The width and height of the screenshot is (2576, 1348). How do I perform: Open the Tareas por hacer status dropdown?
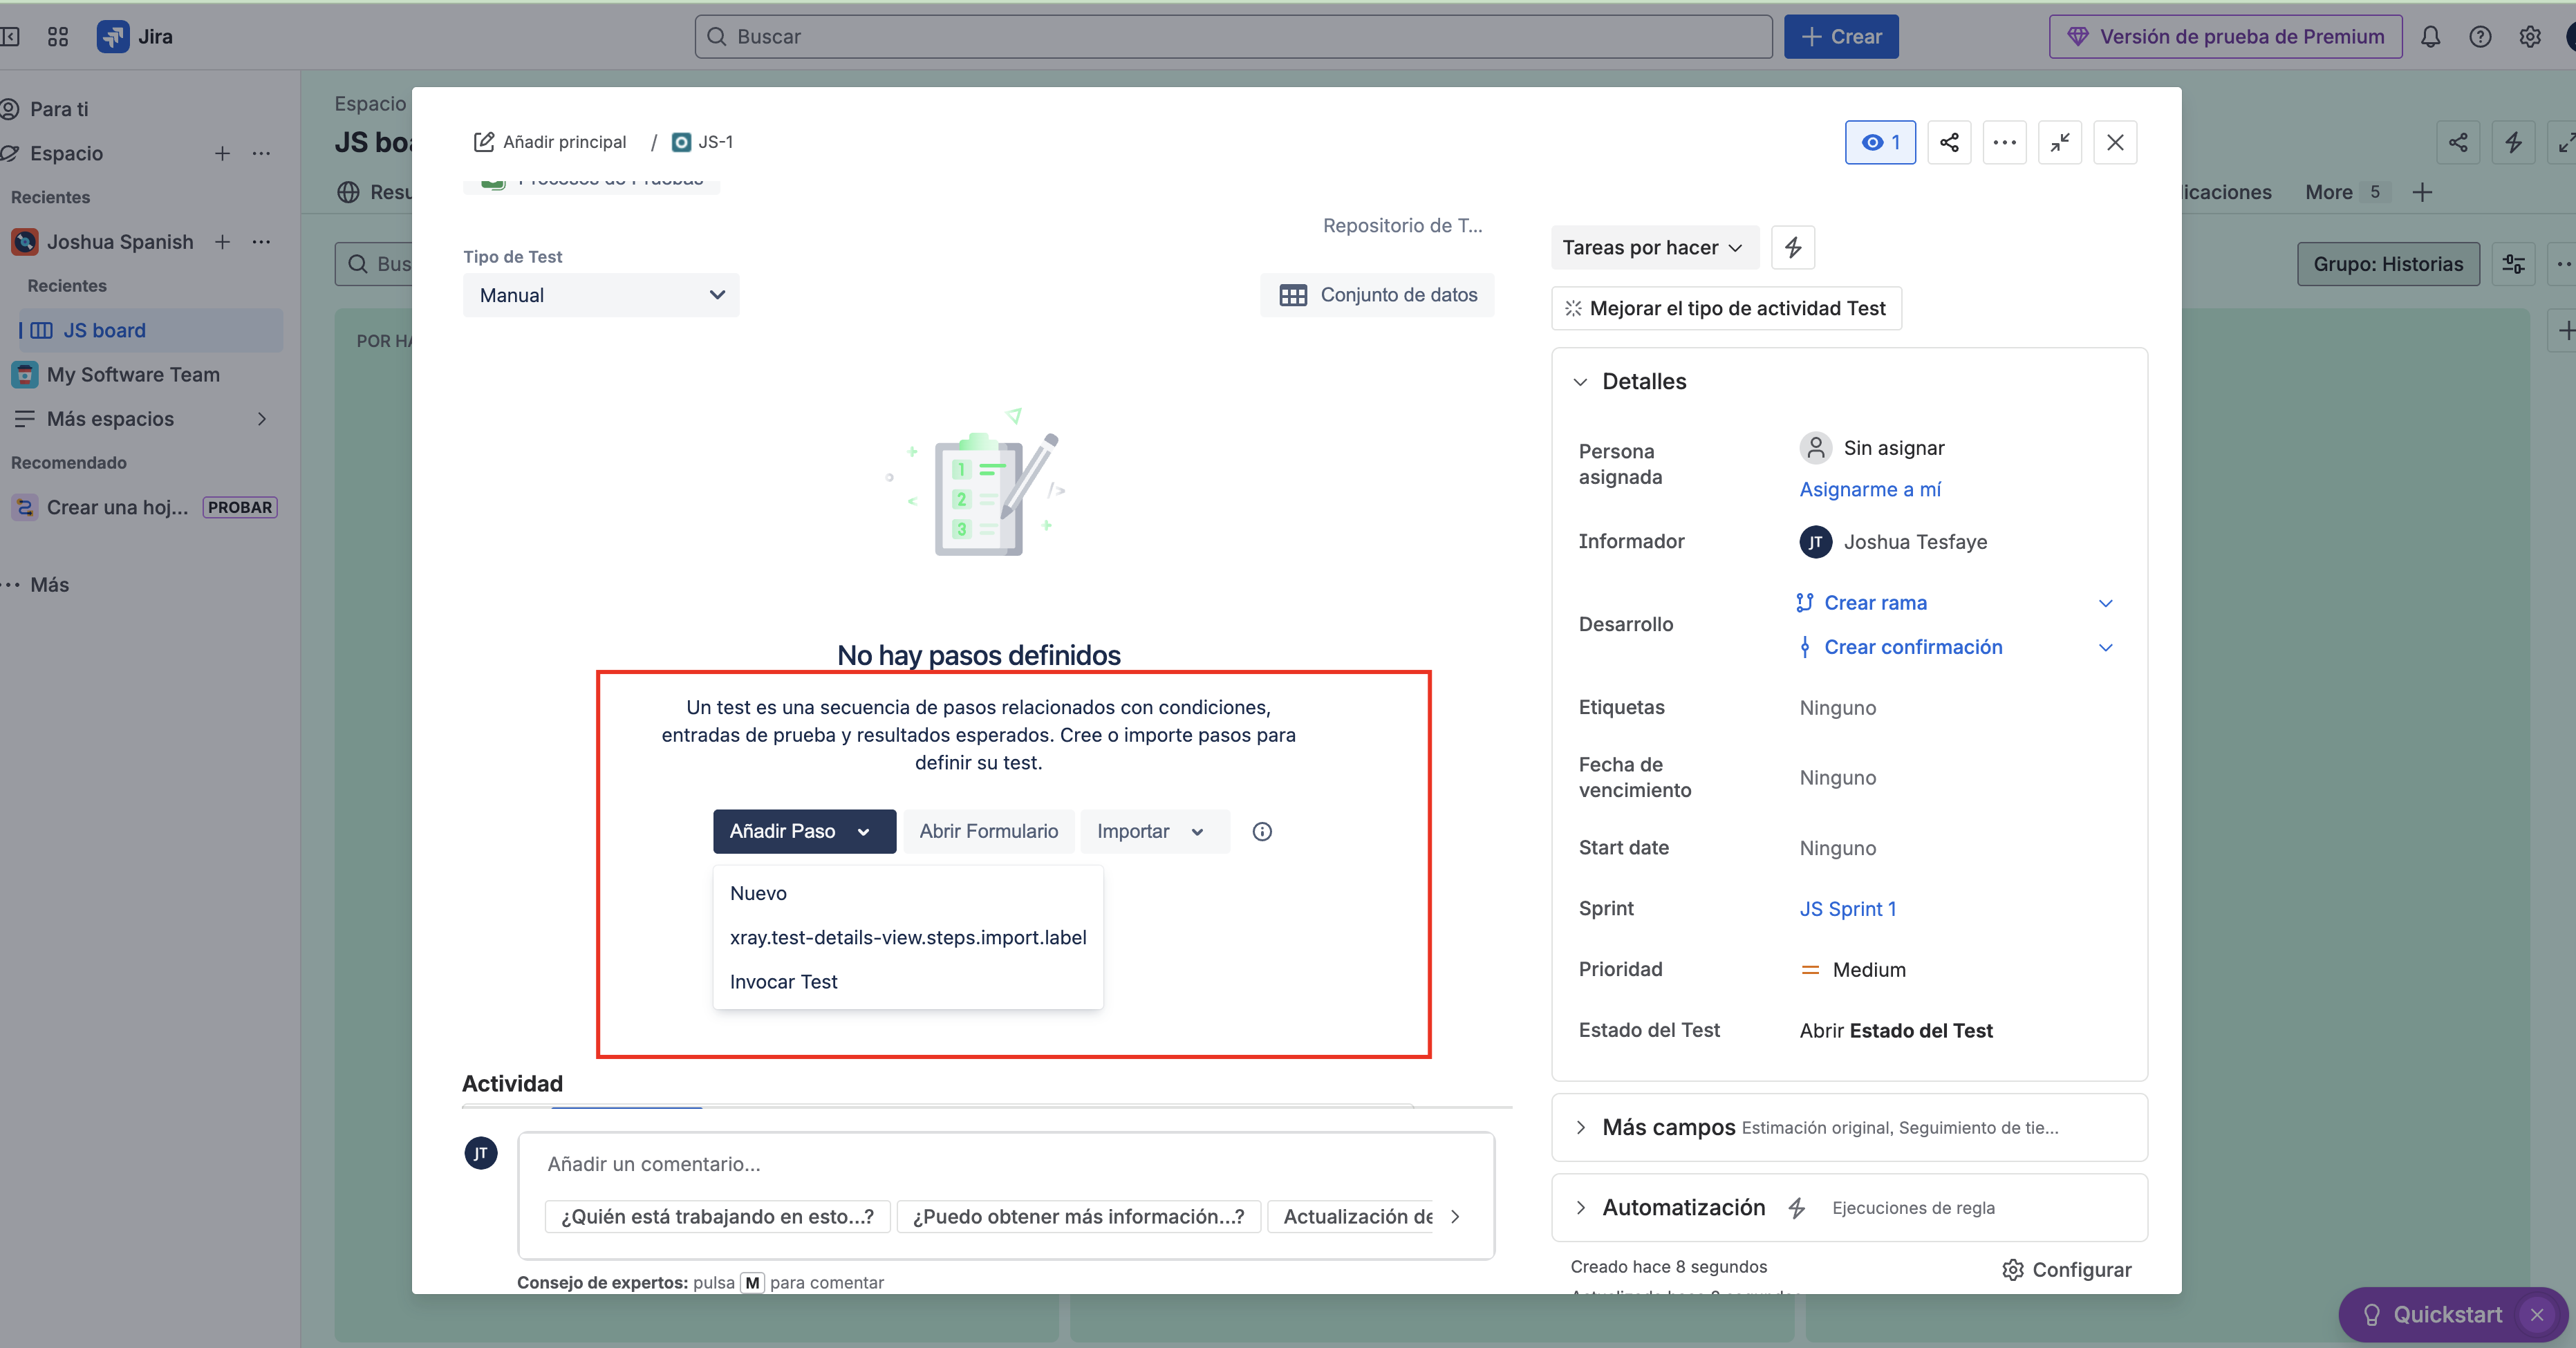(x=1653, y=247)
